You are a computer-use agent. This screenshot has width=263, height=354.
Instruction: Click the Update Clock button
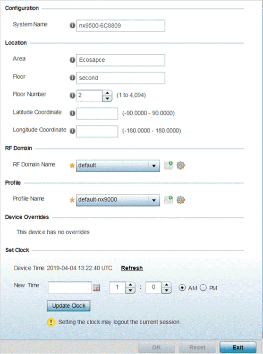[68, 306]
